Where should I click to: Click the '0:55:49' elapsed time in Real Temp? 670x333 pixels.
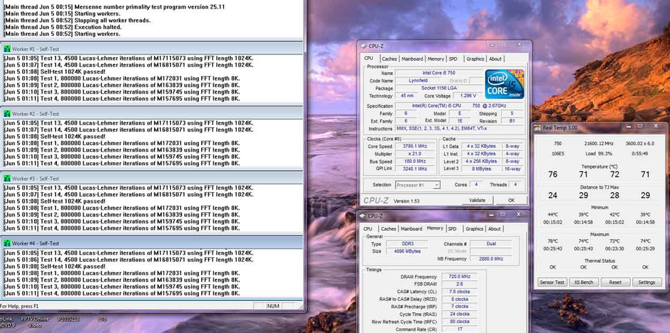coord(639,153)
